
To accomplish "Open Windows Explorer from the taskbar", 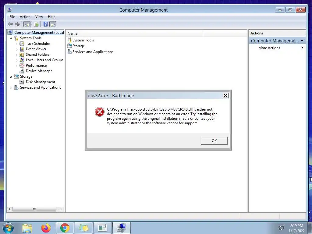I will (x=27, y=228).
